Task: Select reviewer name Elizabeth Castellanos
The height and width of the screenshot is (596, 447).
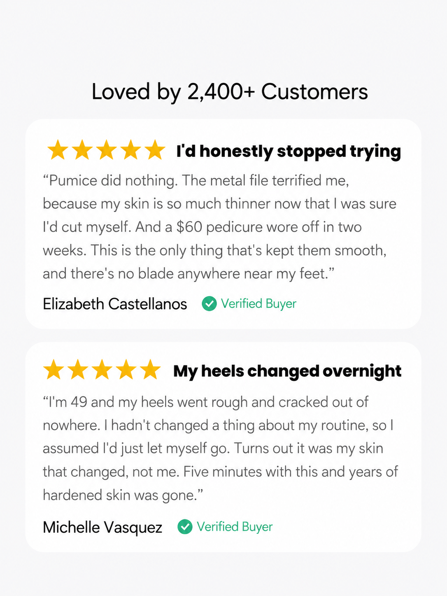Action: [x=115, y=304]
